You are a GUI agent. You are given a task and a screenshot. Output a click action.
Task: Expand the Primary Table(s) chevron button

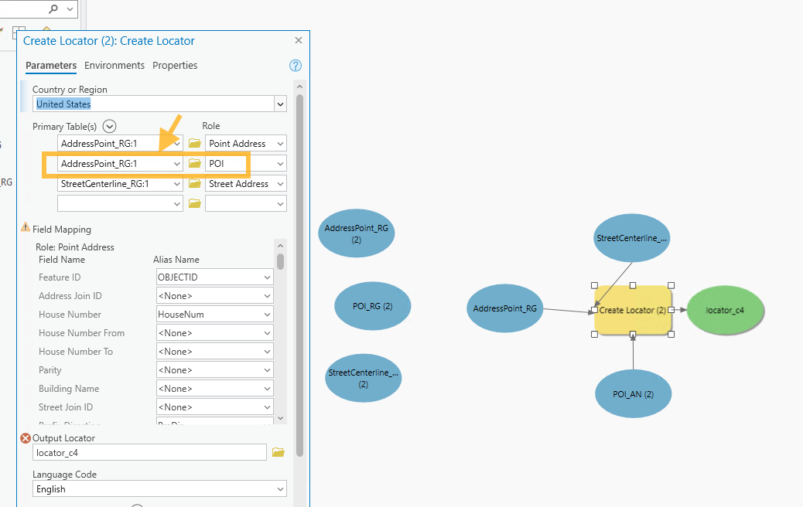coord(109,126)
